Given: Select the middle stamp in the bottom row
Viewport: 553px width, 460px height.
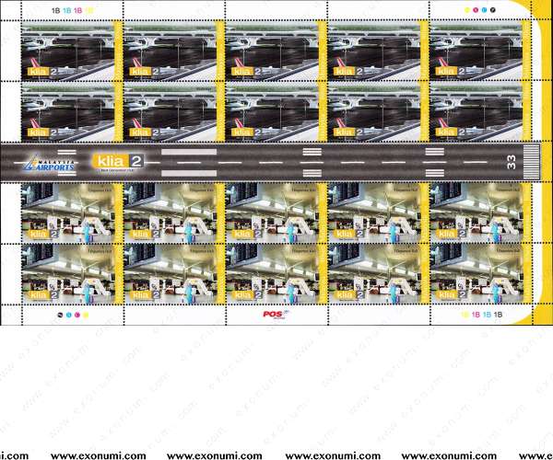Looking at the screenshot, I should click(274, 273).
